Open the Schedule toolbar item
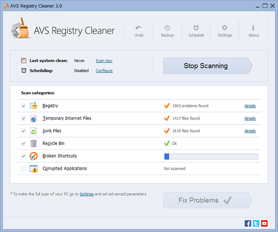278x232 pixels. pos(196,31)
